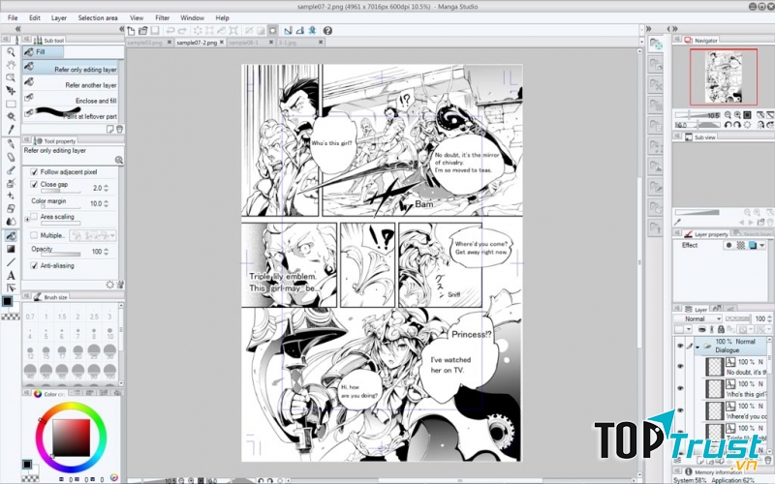Adjust Color margin value stepper
This screenshot has width=775, height=484.
coord(106,203)
